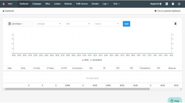Open the Dashboard tab
The width and height of the screenshot is (185, 103).
pyautogui.click(x=24, y=4)
